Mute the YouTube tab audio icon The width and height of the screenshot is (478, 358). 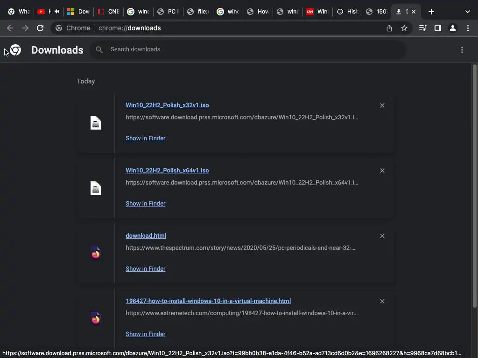(56, 12)
